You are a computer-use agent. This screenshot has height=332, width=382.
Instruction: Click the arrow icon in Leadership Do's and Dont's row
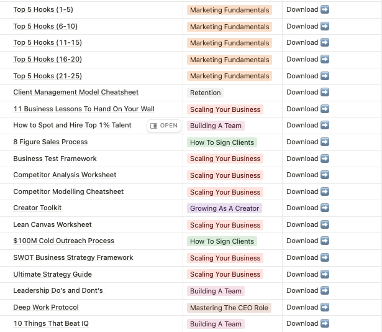tap(325, 290)
